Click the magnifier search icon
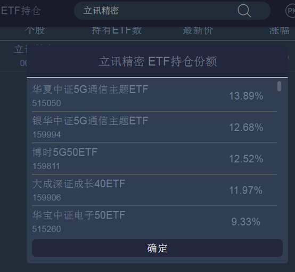295x272 pixels. pyautogui.click(x=244, y=11)
